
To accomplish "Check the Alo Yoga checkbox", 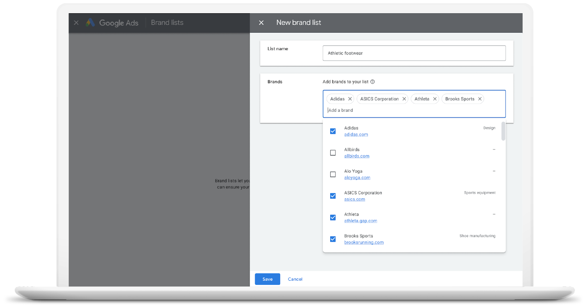I will coord(333,174).
